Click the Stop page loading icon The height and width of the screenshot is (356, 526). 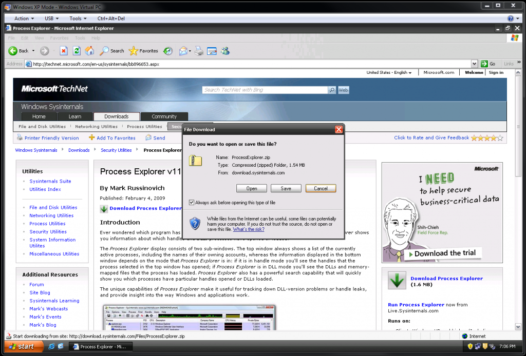[64, 51]
